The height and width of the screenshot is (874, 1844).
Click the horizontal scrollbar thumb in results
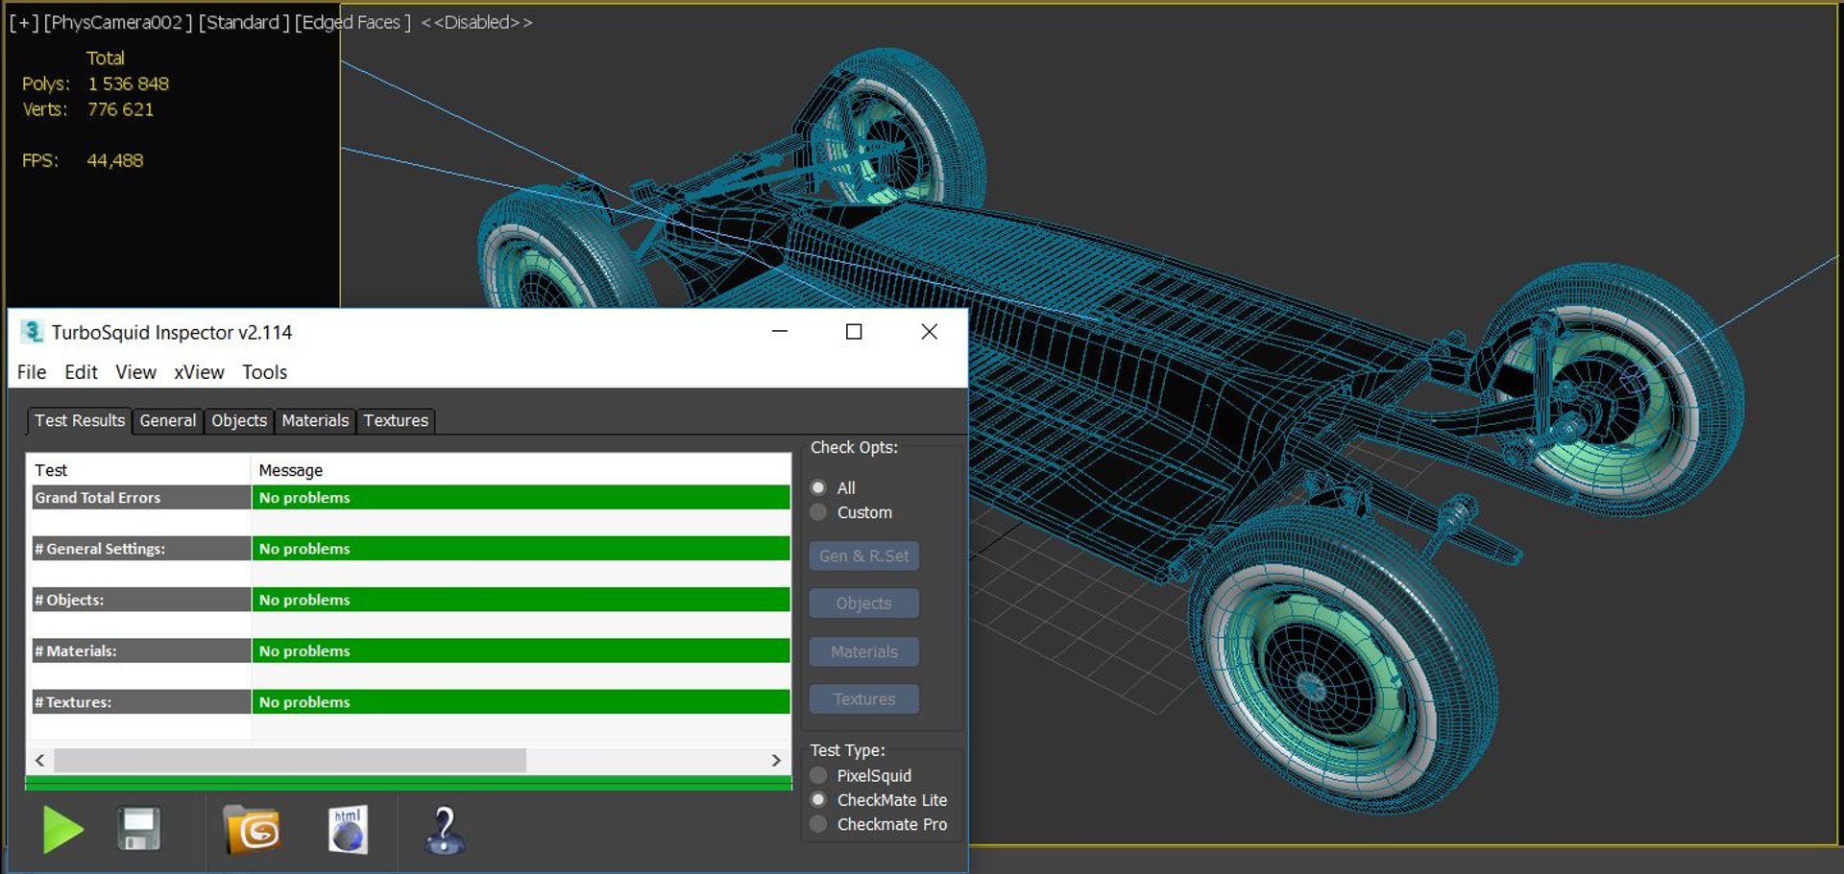(x=290, y=760)
